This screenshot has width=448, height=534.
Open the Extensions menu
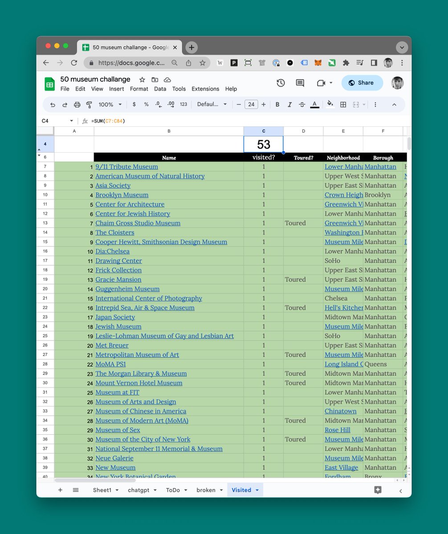click(x=205, y=89)
